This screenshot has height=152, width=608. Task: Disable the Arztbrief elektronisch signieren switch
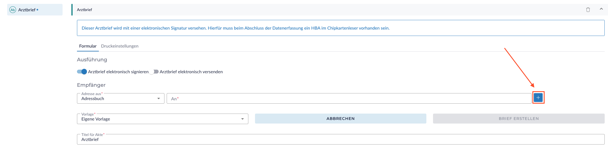[82, 72]
